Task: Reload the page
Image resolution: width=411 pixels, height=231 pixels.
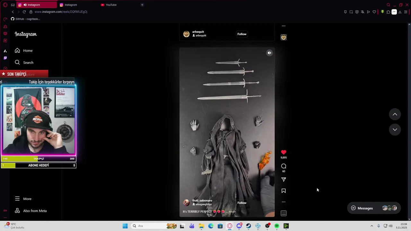Action: click(x=24, y=12)
